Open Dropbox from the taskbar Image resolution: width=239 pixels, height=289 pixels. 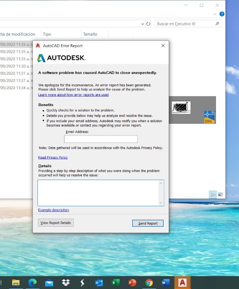pyautogui.click(x=66, y=282)
